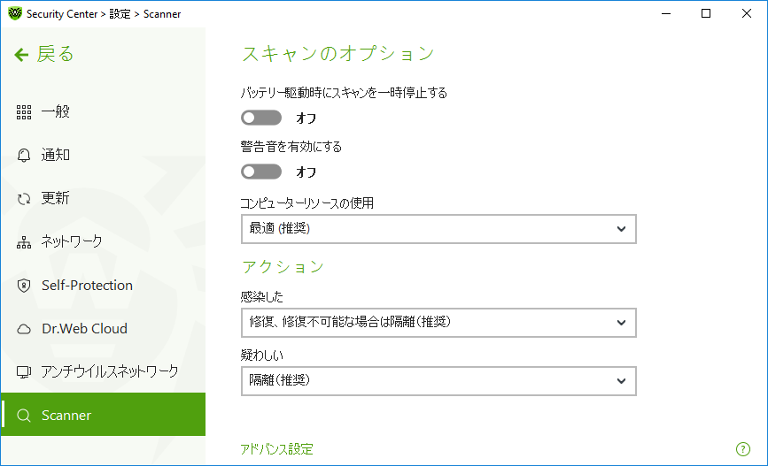Open help via the question mark icon

pos(743,449)
